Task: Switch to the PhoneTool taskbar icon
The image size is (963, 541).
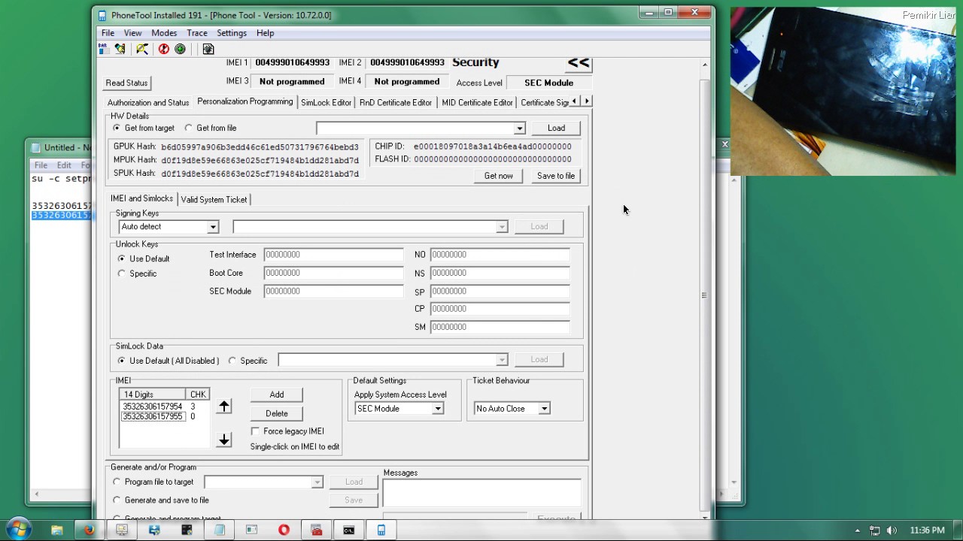Action: pyautogui.click(x=381, y=530)
